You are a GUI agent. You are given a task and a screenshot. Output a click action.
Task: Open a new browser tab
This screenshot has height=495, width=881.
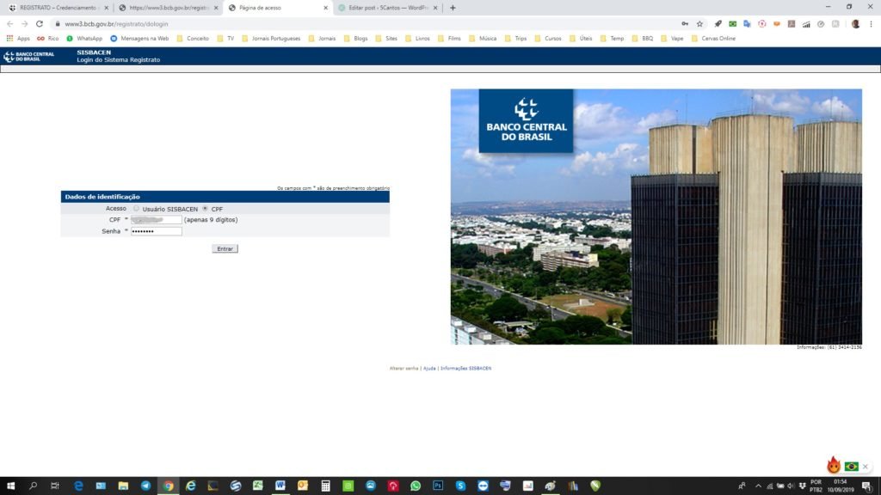[x=453, y=8]
